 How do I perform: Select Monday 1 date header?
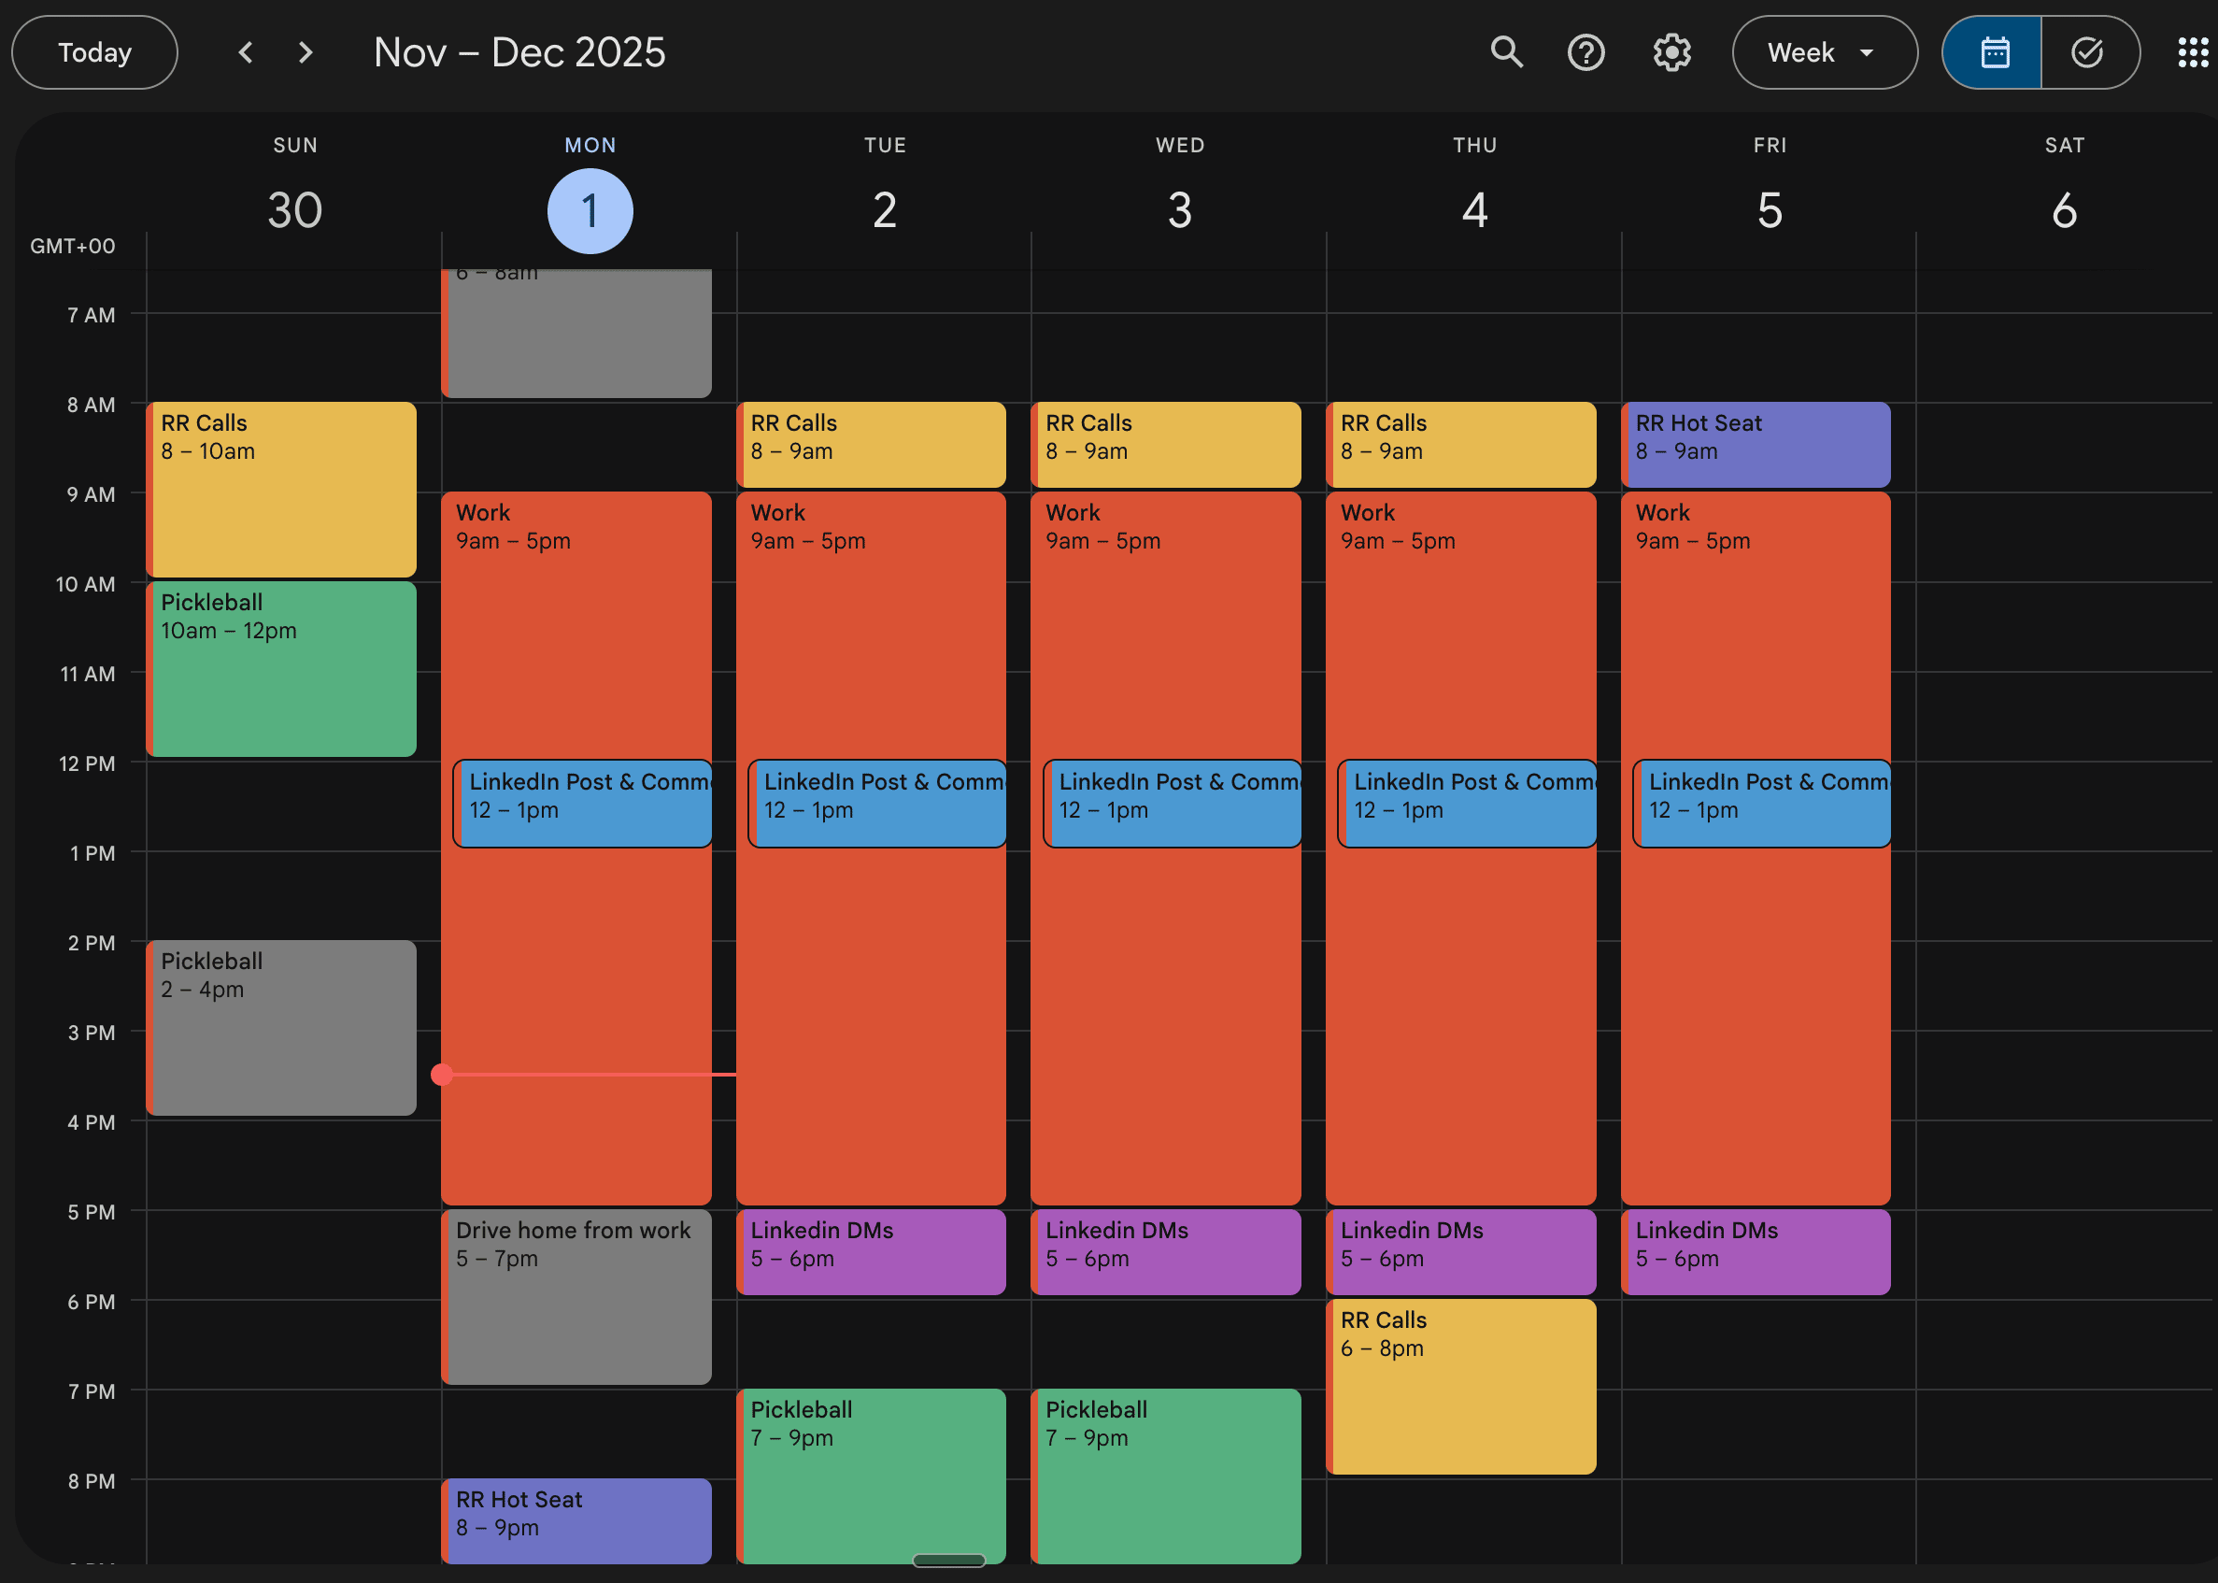(x=590, y=210)
